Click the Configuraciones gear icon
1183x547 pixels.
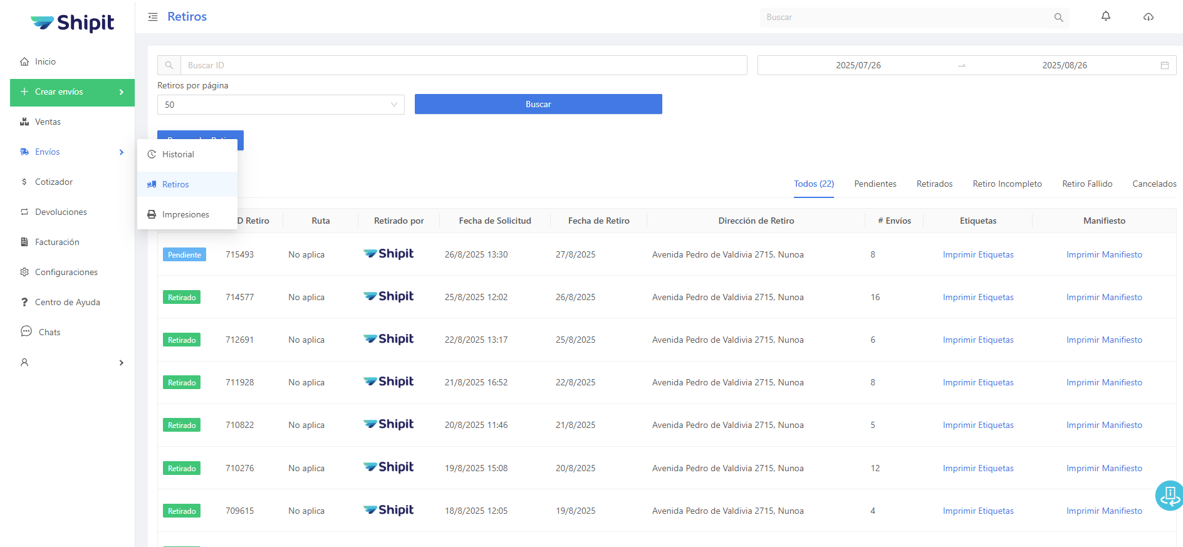(x=24, y=272)
